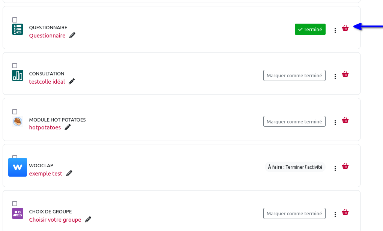Check the Module Hot Potatoes checkbox
383x231 pixels.
click(x=15, y=112)
